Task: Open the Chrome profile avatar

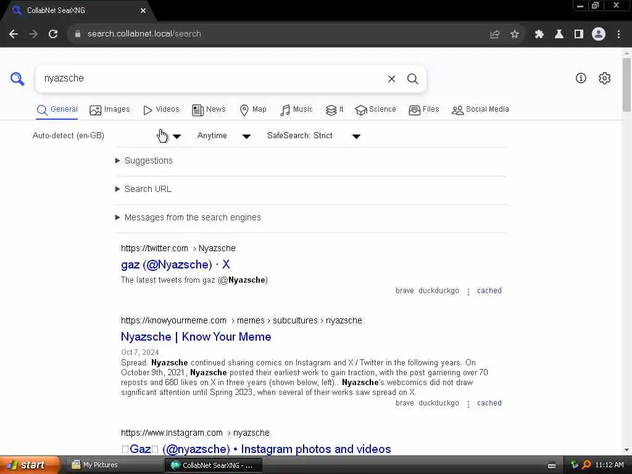Action: click(x=599, y=35)
